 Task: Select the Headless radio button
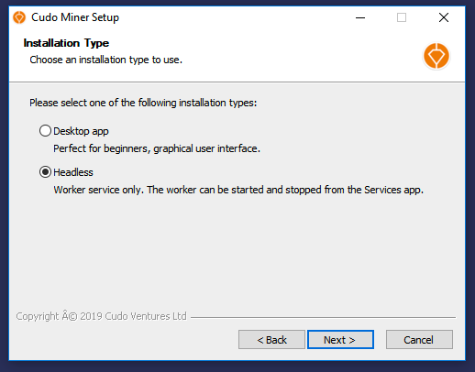tap(45, 172)
